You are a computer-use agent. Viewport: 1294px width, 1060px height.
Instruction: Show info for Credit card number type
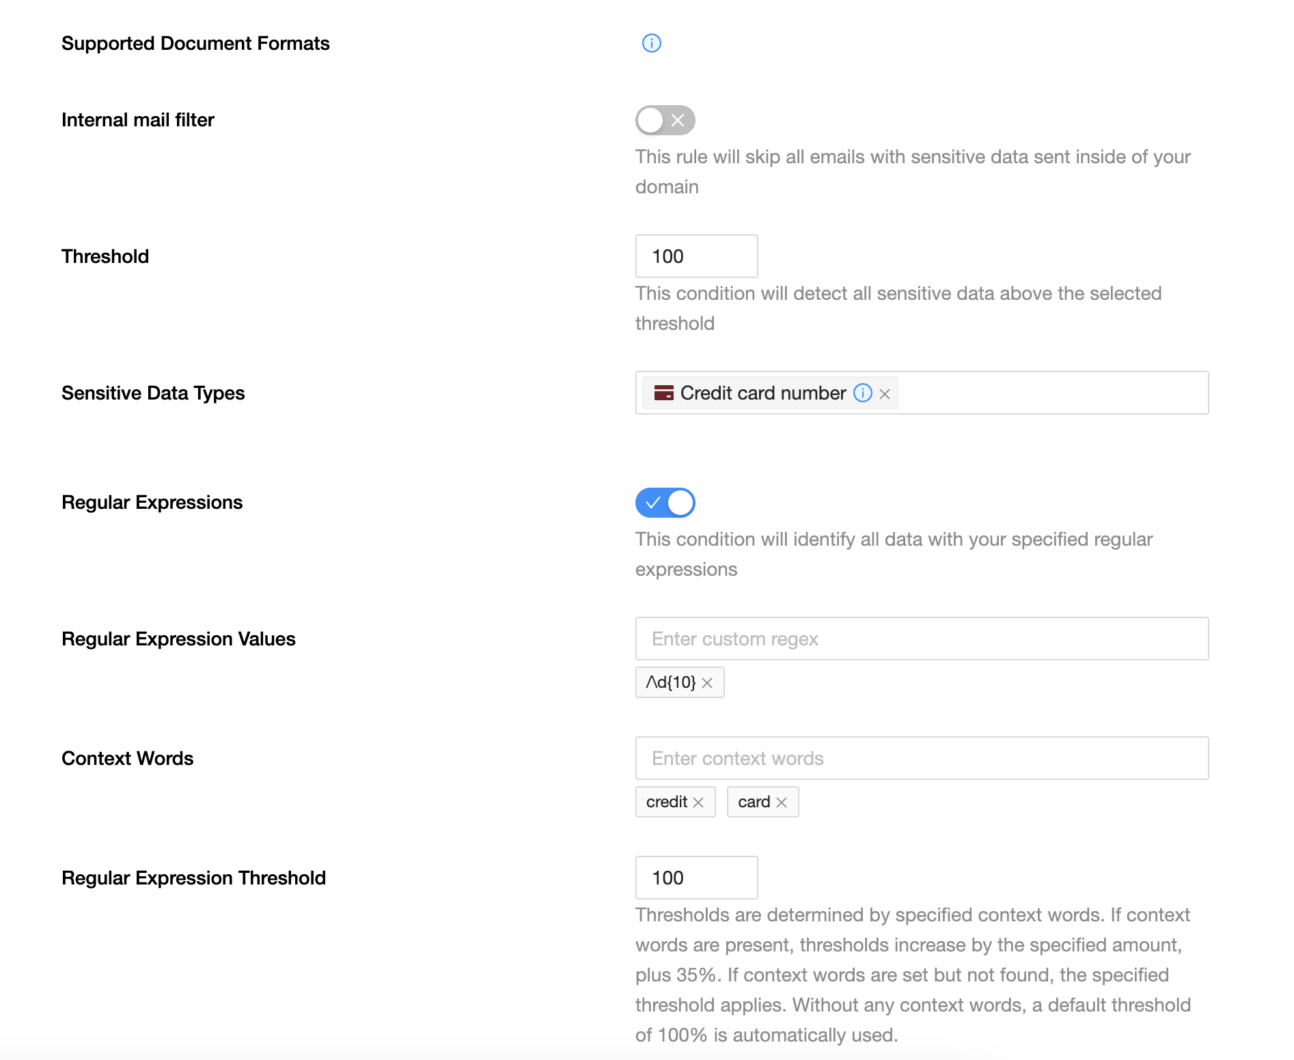[x=863, y=393]
